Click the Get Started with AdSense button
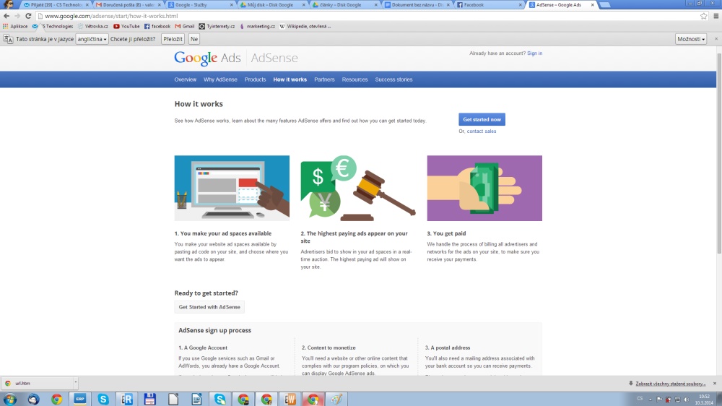 coord(209,307)
